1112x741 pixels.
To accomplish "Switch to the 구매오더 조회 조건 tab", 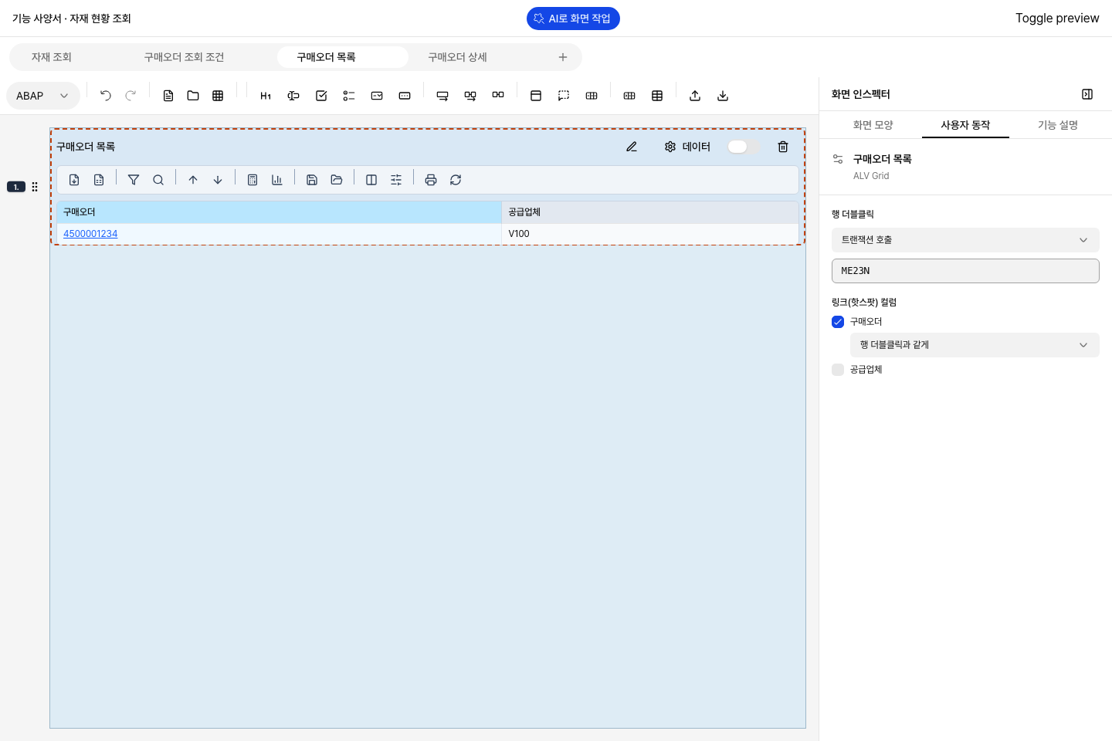I will pos(184,57).
